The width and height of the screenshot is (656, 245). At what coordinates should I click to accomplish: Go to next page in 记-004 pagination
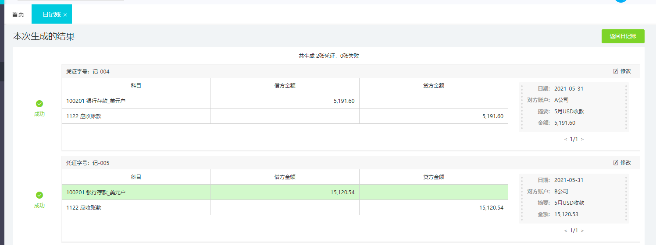pyautogui.click(x=582, y=139)
